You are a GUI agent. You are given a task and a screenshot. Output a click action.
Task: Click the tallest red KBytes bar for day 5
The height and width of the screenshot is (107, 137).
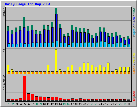pos(24,88)
